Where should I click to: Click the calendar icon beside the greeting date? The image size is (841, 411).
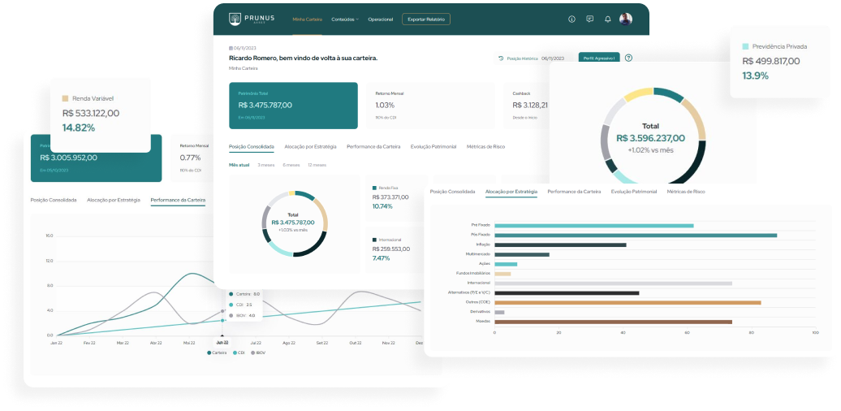pyautogui.click(x=231, y=48)
